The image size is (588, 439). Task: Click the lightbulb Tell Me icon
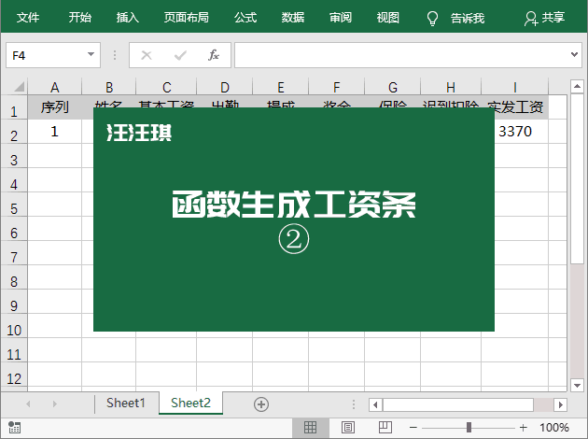point(432,18)
